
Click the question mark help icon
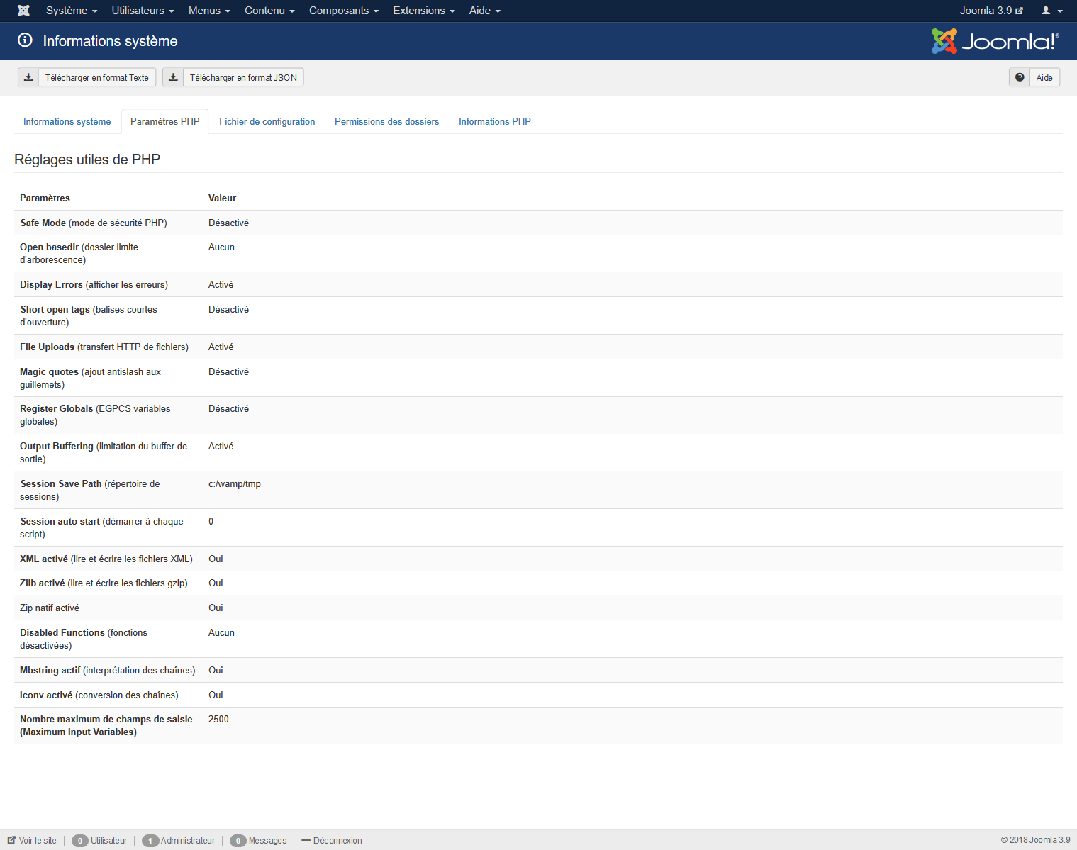click(1020, 77)
